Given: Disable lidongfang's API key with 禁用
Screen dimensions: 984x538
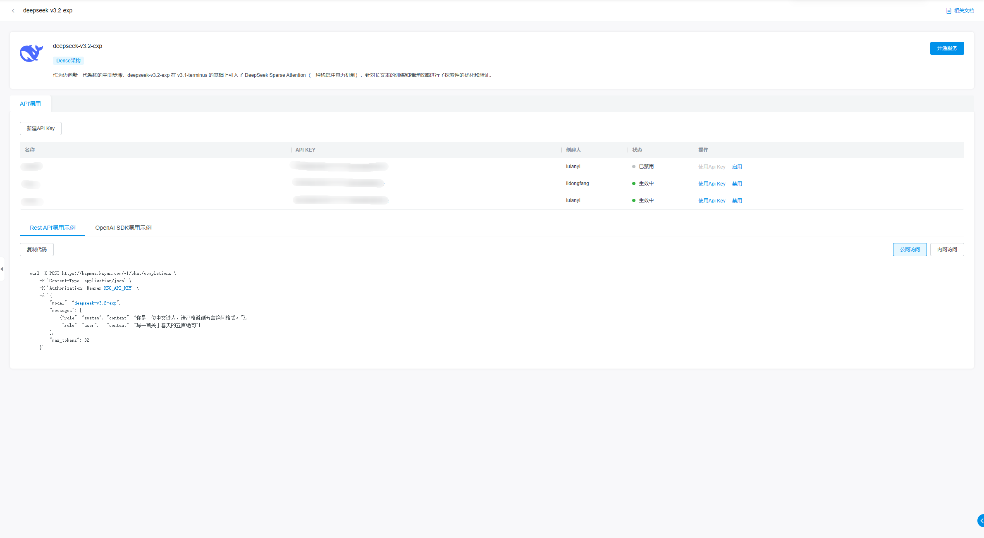Looking at the screenshot, I should click(737, 184).
